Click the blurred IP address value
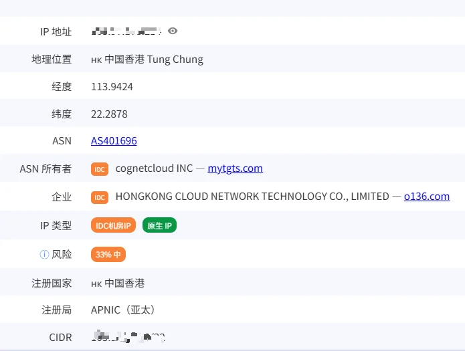465x351 pixels. 126,31
